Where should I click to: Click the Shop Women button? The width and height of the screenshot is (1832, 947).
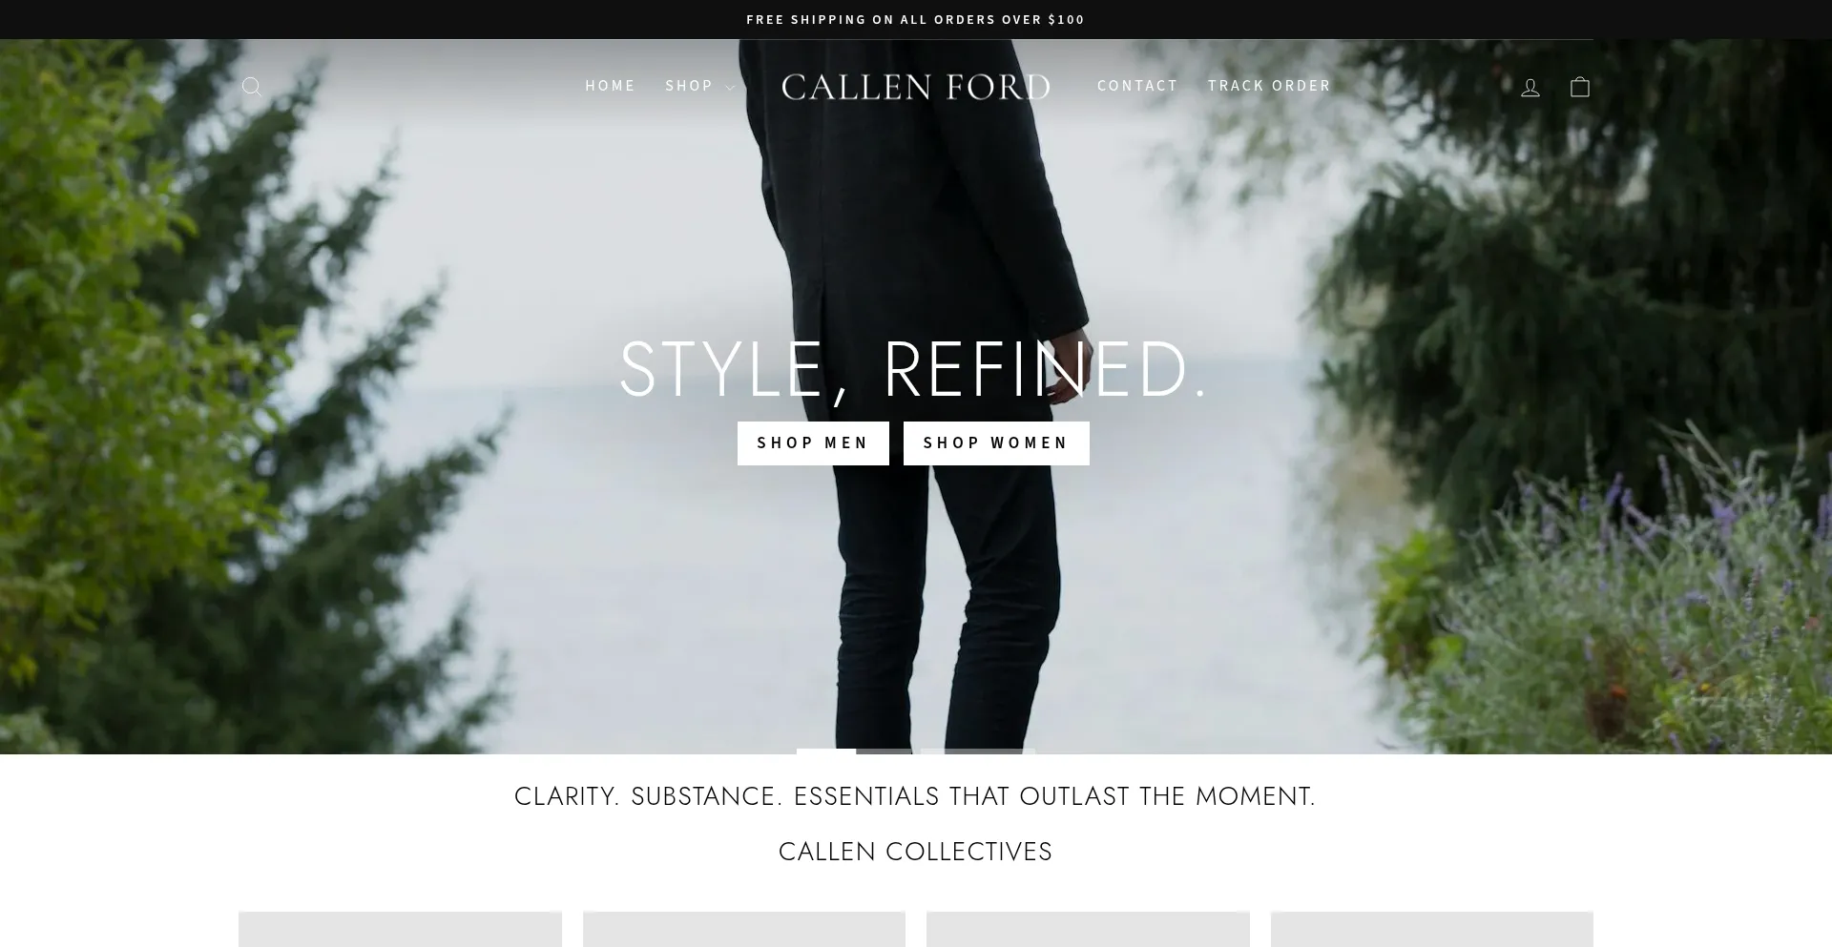pyautogui.click(x=996, y=443)
